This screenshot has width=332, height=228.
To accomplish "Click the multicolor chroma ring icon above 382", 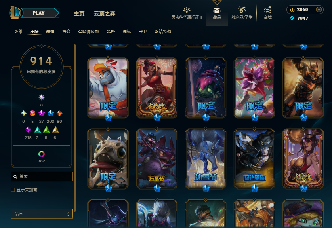I will pyautogui.click(x=42, y=154).
